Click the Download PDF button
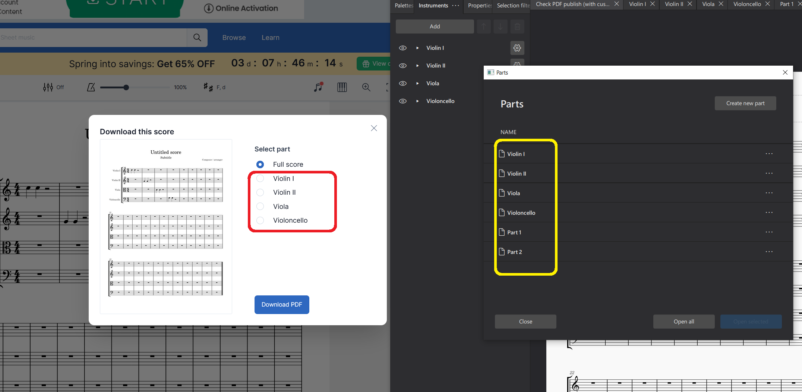 coord(281,305)
